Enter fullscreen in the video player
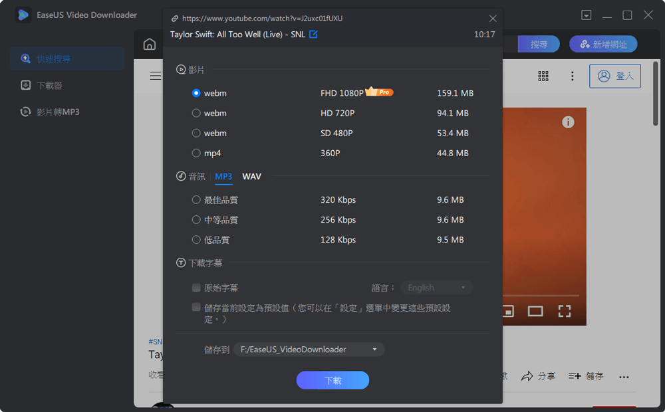Image resolution: width=665 pixels, height=412 pixels. [x=565, y=310]
